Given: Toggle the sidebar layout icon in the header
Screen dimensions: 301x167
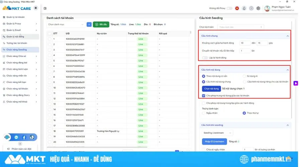Looking at the screenshot, I should click(x=45, y=8).
